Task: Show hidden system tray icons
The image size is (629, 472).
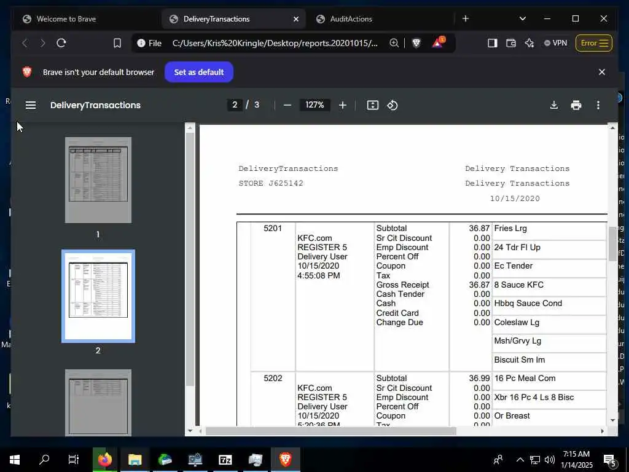Action: click(x=520, y=460)
